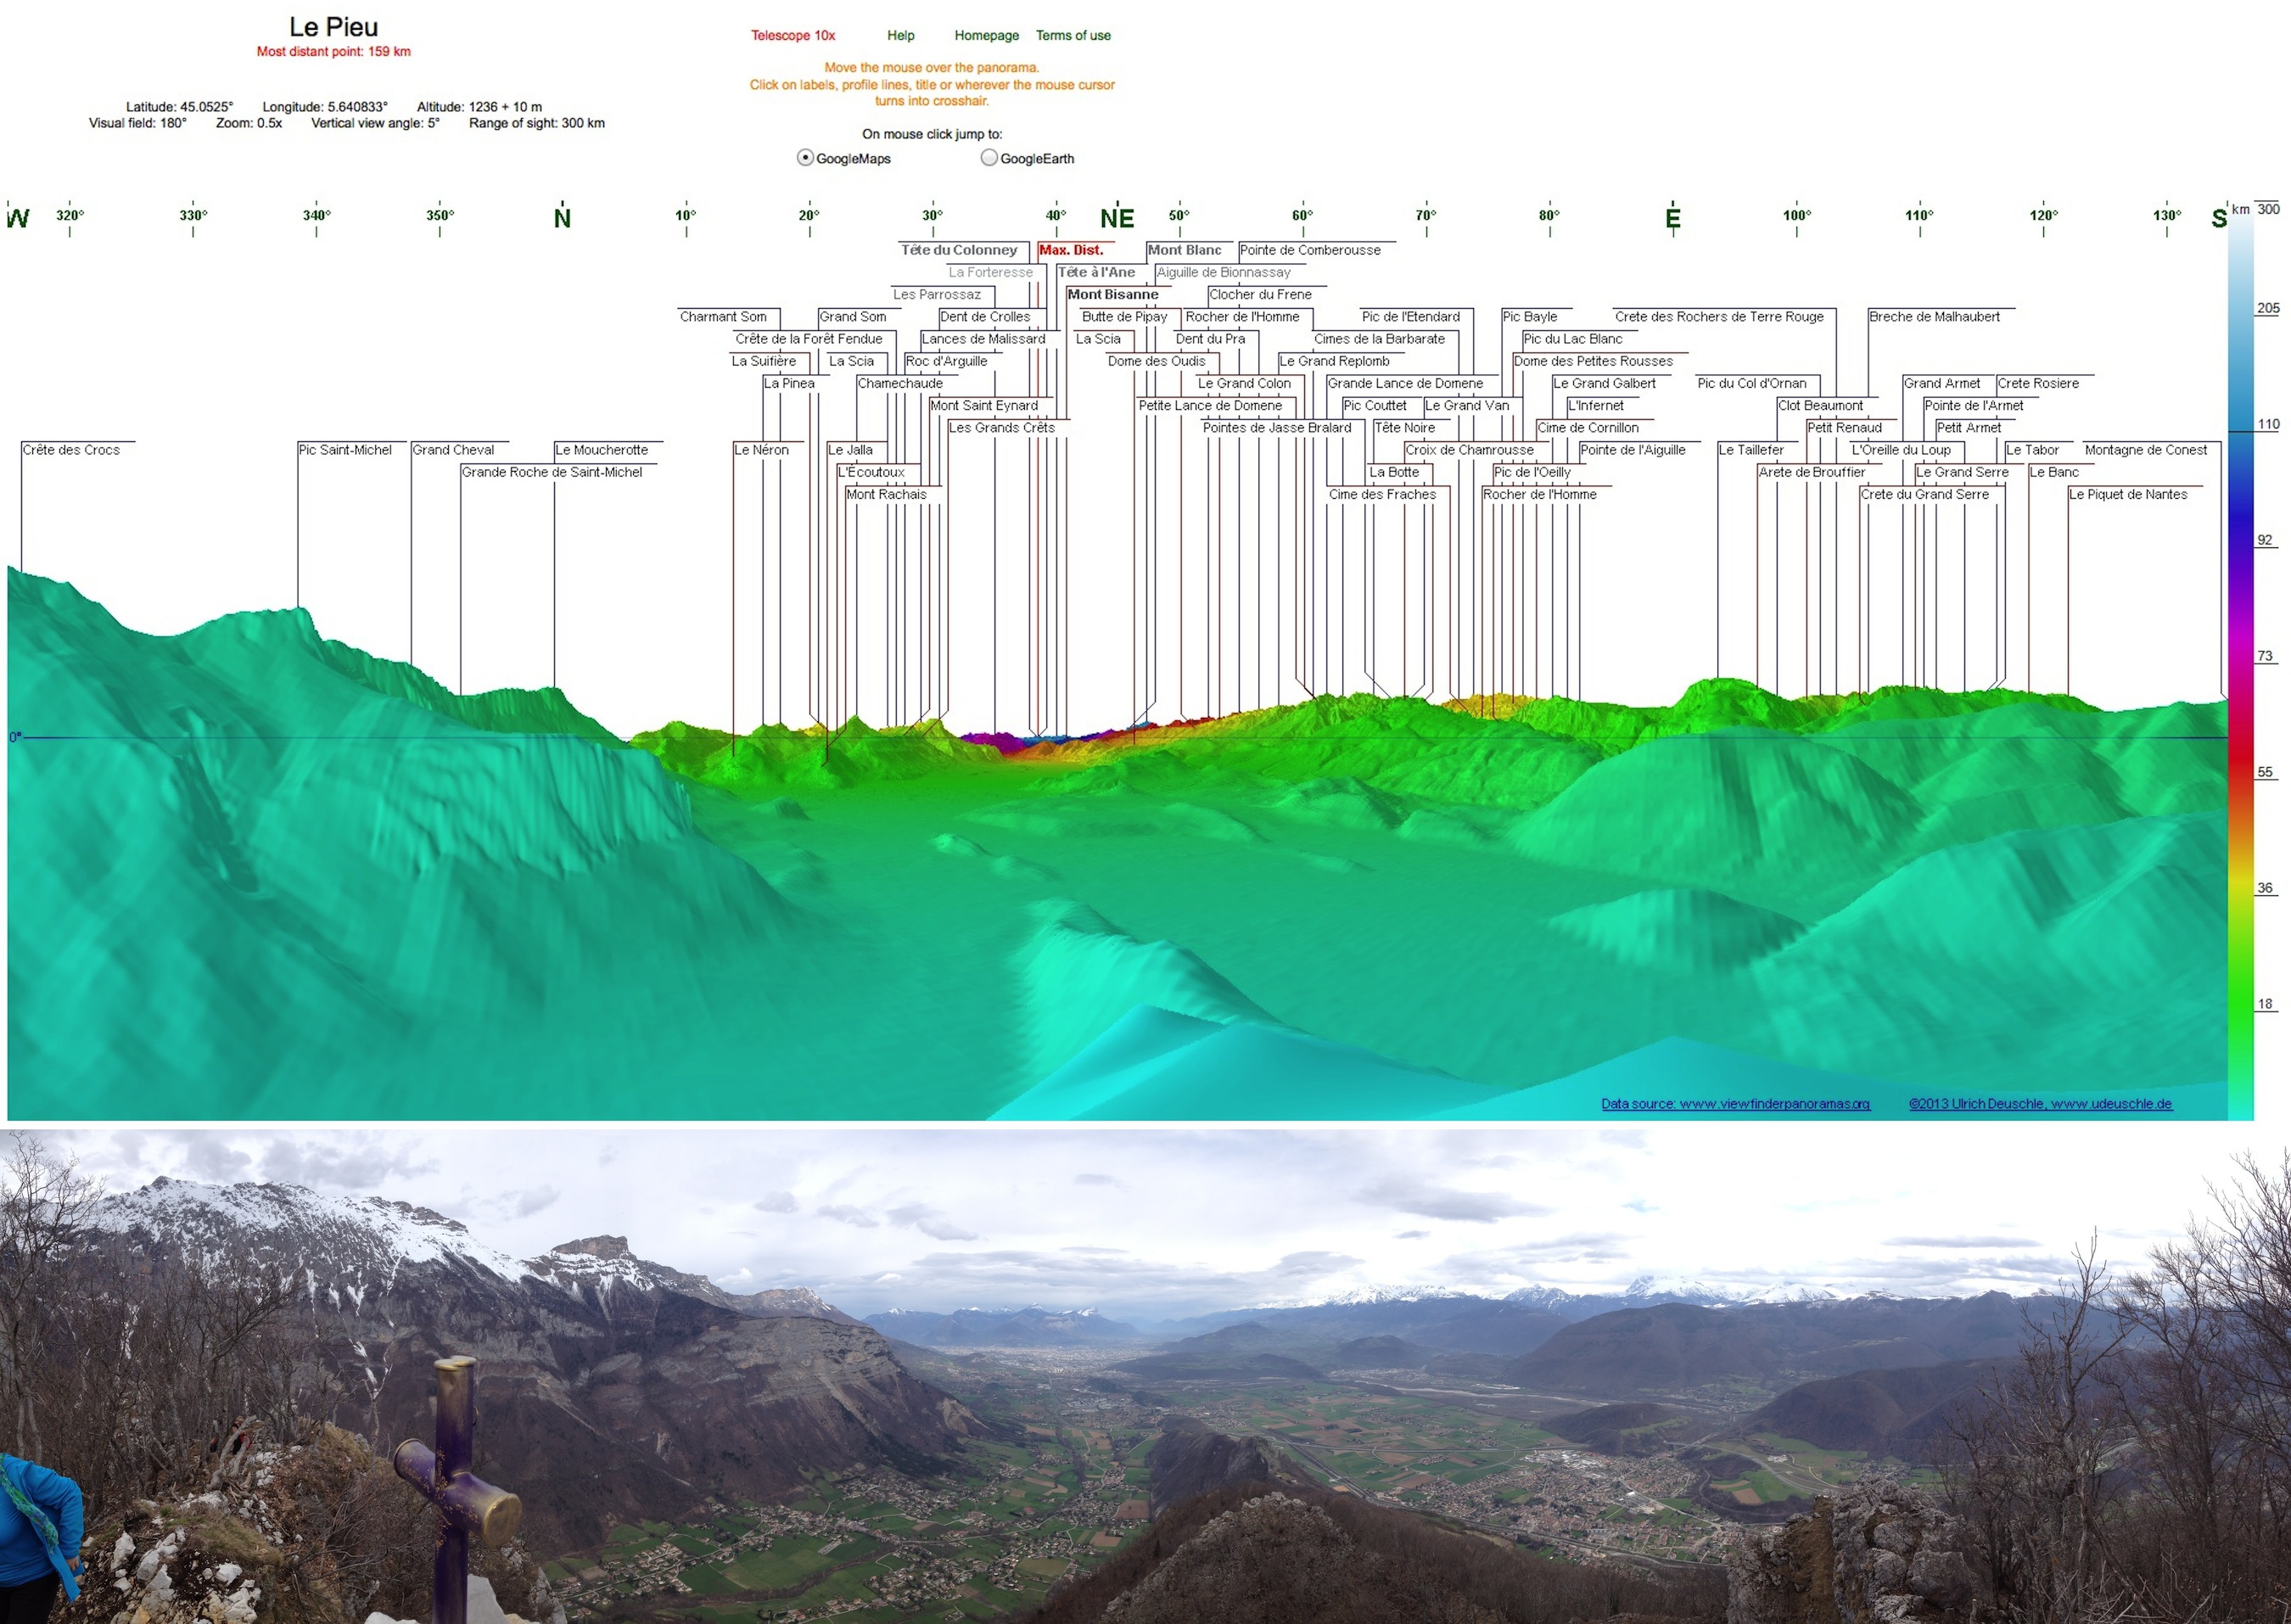This screenshot has width=2291, height=1624.
Task: Click the Grand Armet label
Action: tap(1941, 383)
